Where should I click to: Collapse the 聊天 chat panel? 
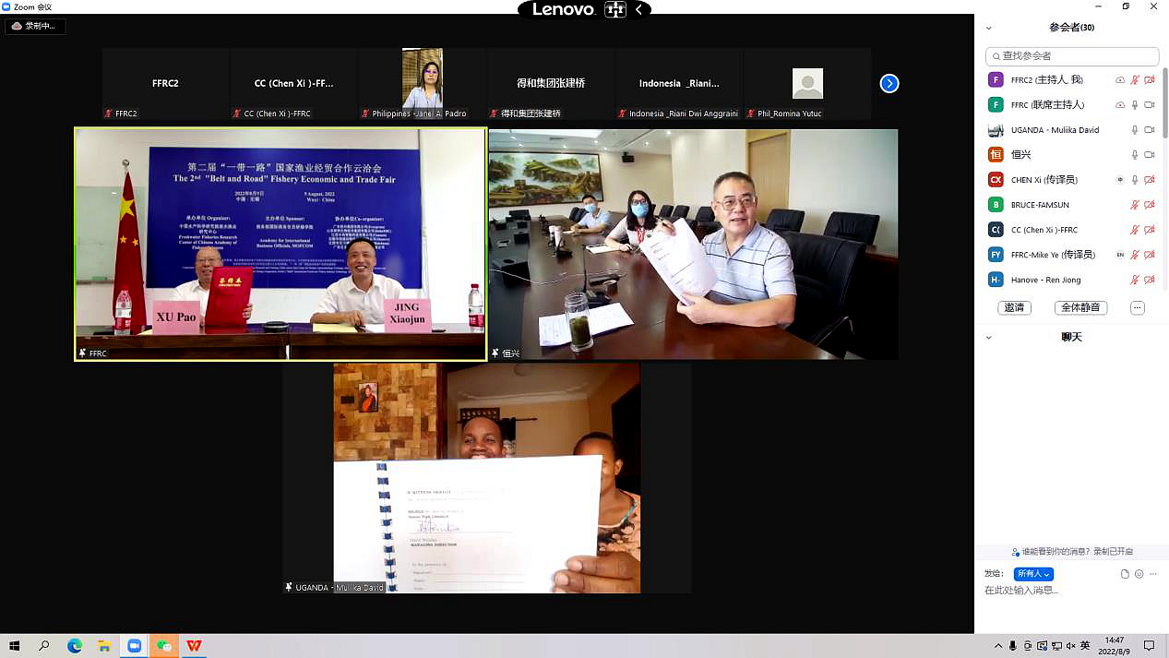point(989,338)
